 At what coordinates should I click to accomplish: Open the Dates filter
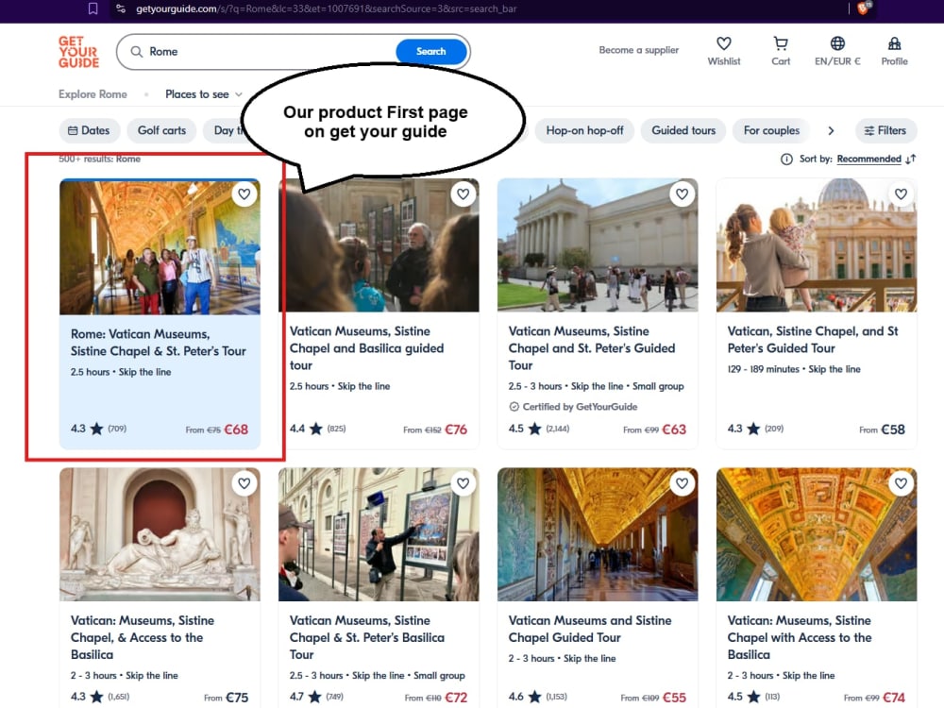point(89,130)
